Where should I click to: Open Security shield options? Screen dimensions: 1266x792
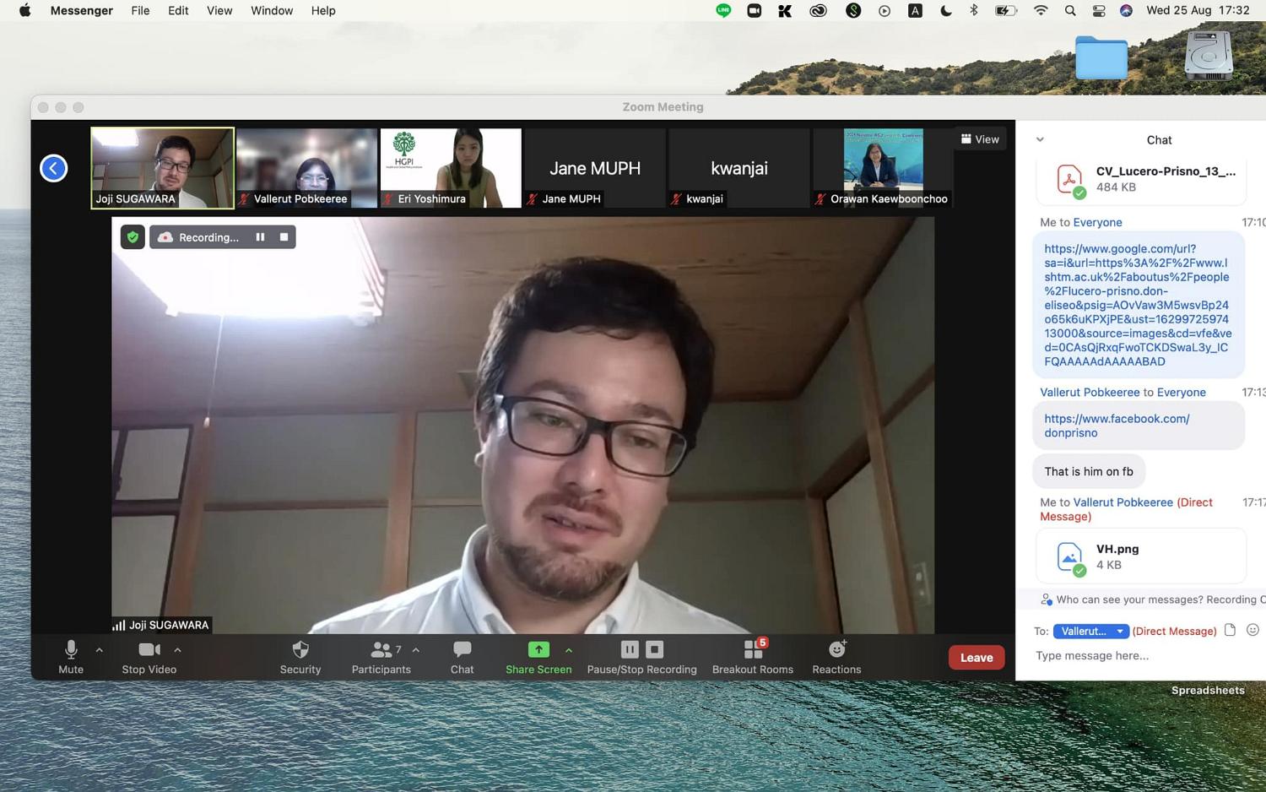tap(300, 657)
